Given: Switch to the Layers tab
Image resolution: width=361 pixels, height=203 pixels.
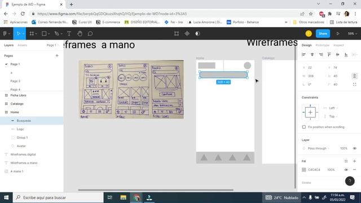Looking at the screenshot, I should pos(9,45).
